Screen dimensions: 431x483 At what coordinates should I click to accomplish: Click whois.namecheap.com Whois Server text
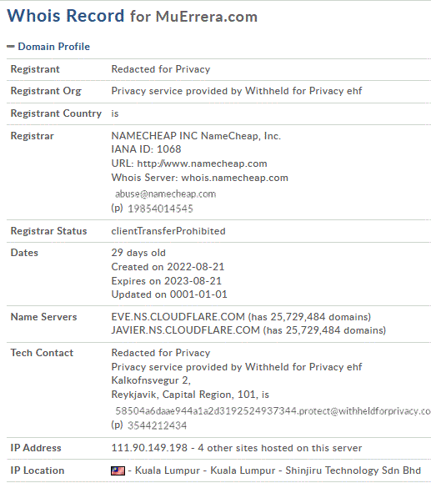click(x=234, y=178)
